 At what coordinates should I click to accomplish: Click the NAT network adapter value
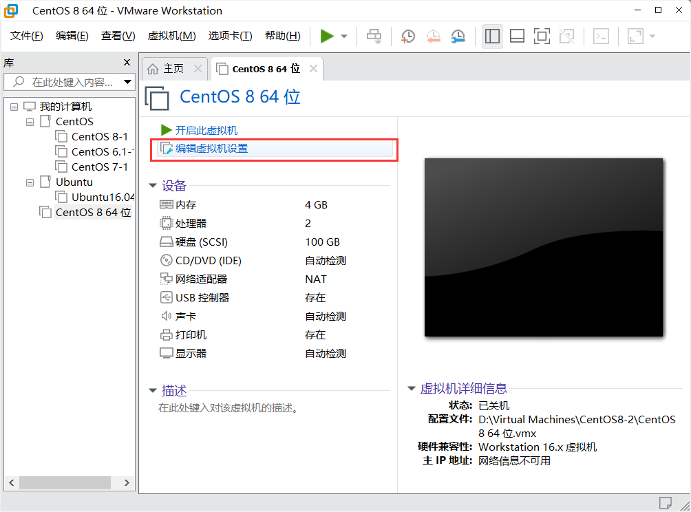[315, 279]
